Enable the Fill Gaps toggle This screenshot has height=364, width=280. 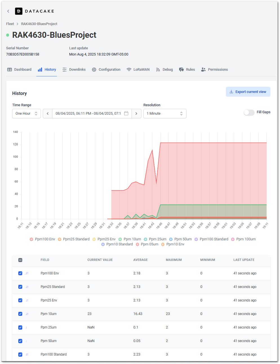(249, 112)
